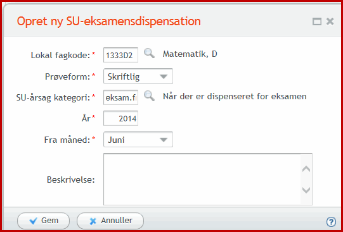Image resolution: width=343 pixels, height=232 pixels.
Task: Select the Skriftlig value in Prøveform
Action: coord(124,76)
